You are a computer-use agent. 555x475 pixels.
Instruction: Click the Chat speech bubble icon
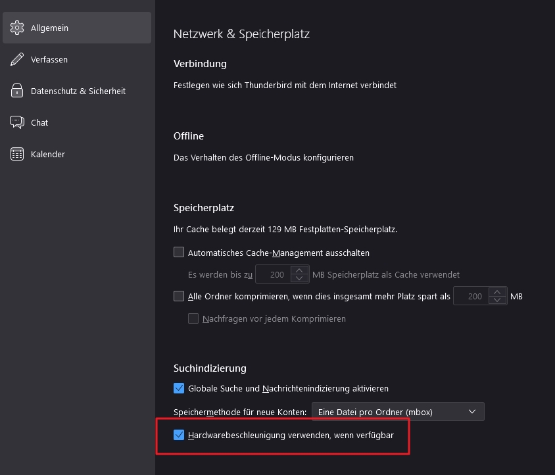17,122
